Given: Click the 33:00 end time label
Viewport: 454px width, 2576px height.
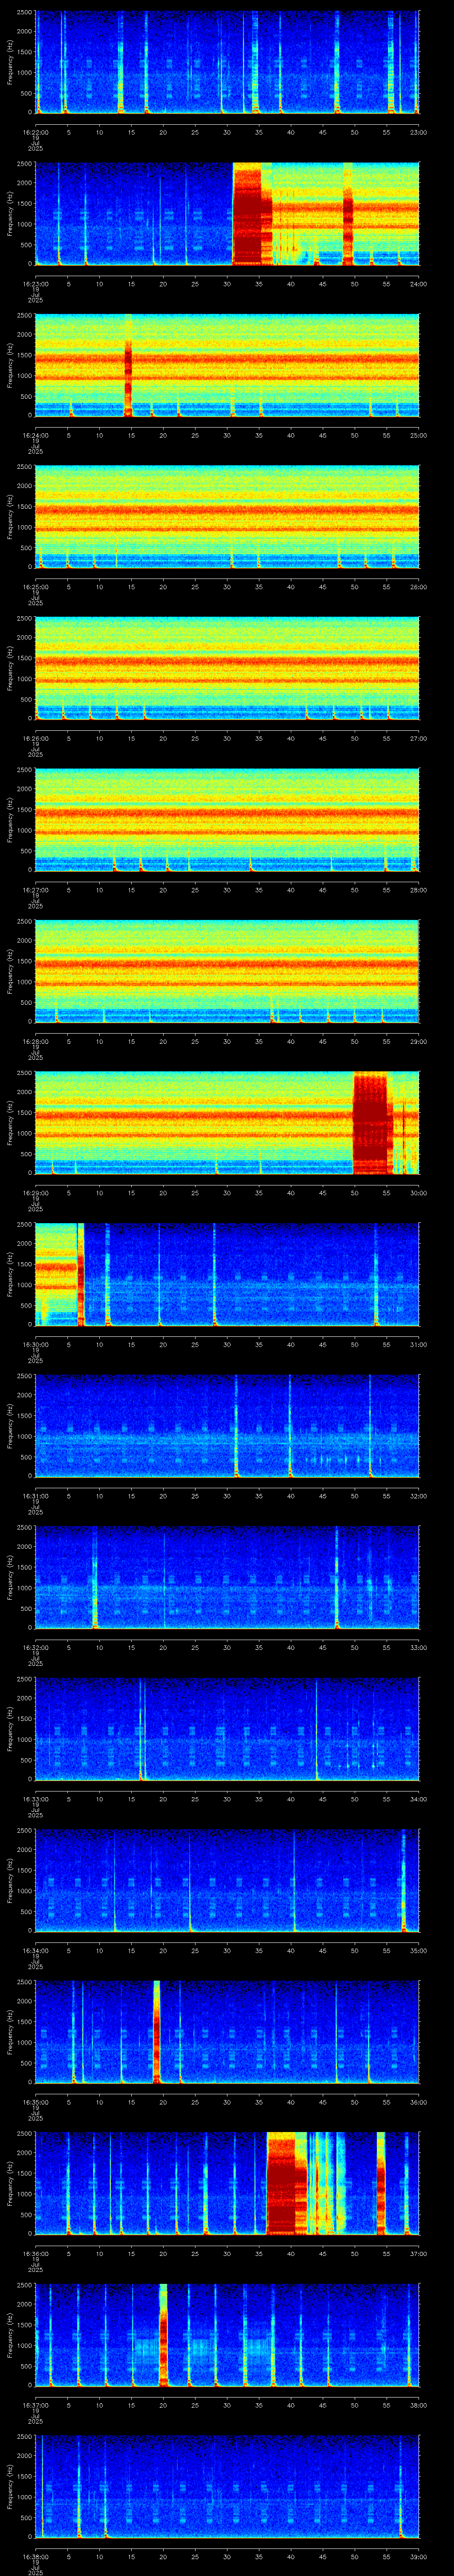Looking at the screenshot, I should (x=418, y=1647).
